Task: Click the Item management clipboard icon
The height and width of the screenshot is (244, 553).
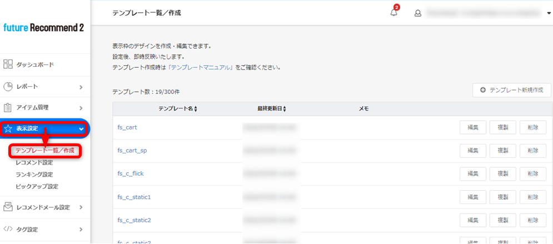Action: coord(8,107)
